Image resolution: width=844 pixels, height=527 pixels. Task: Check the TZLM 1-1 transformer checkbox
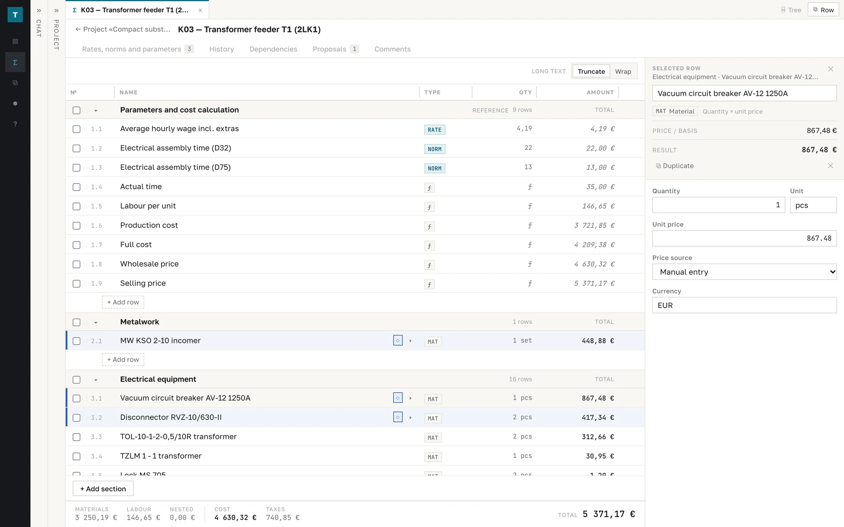click(77, 456)
